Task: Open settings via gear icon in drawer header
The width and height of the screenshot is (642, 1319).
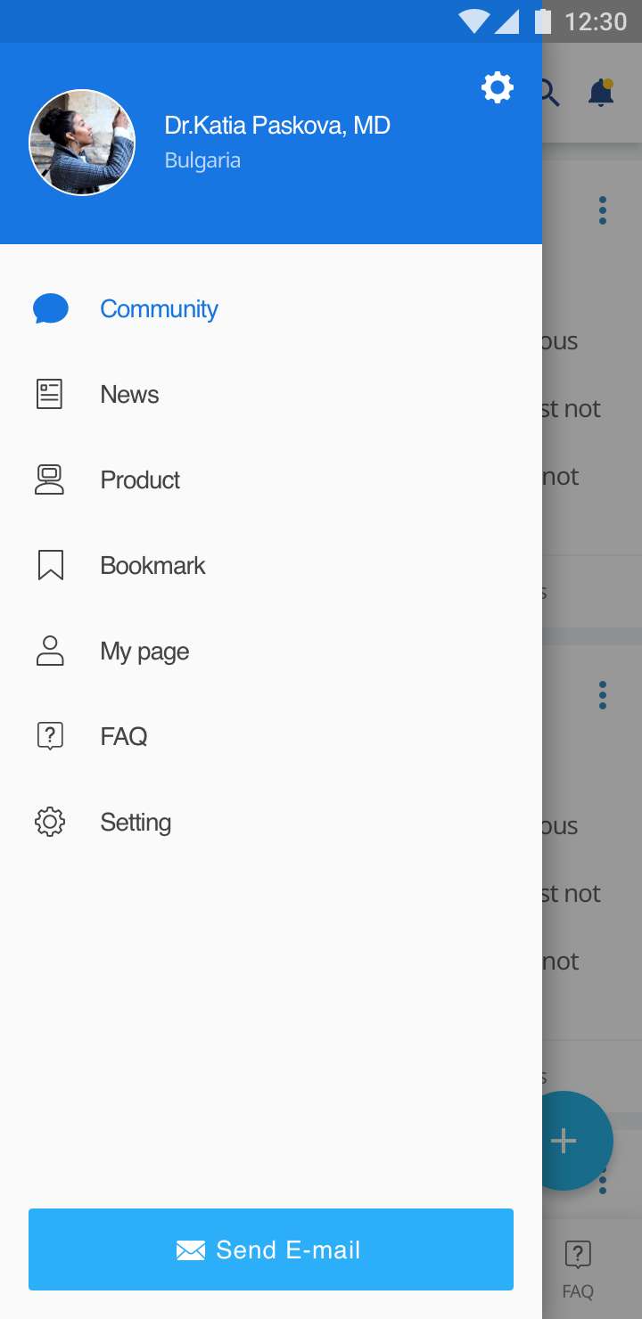Action: pyautogui.click(x=498, y=87)
